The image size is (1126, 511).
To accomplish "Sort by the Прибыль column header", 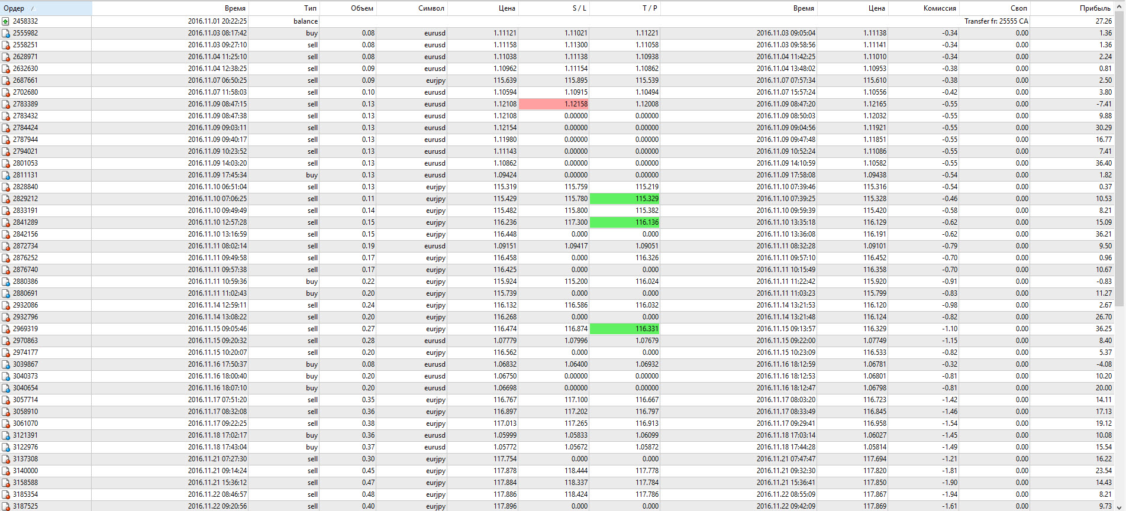I will [x=1072, y=8].
